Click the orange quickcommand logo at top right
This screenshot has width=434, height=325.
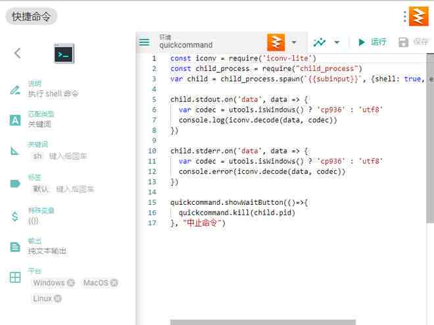click(418, 16)
